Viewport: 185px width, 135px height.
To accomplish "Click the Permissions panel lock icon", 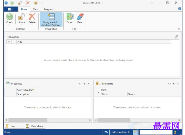I will coord(97,83).
